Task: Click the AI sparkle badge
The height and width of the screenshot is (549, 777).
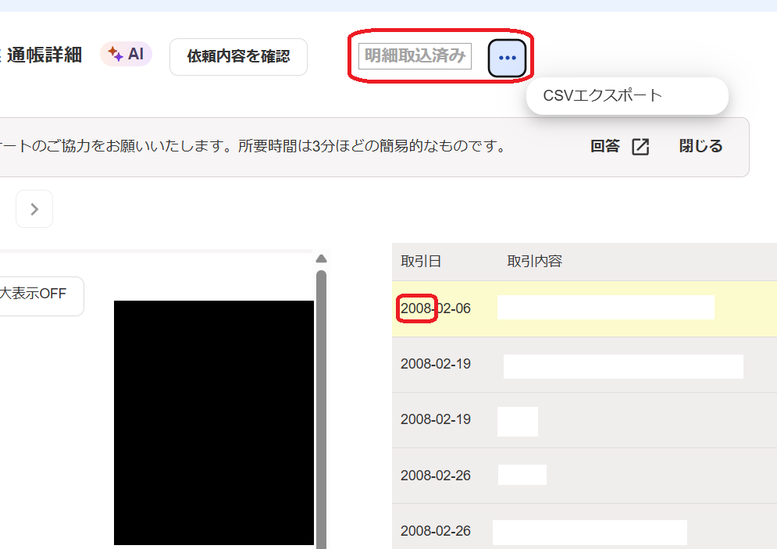Action: pyautogui.click(x=126, y=55)
